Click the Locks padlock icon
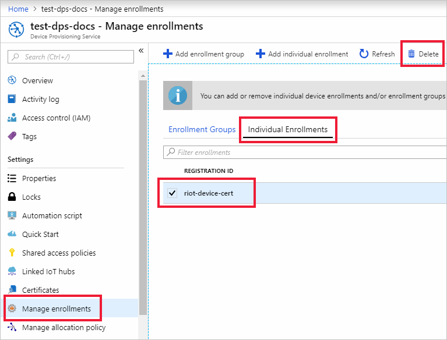Screen dimensions: 447x340 (12, 197)
